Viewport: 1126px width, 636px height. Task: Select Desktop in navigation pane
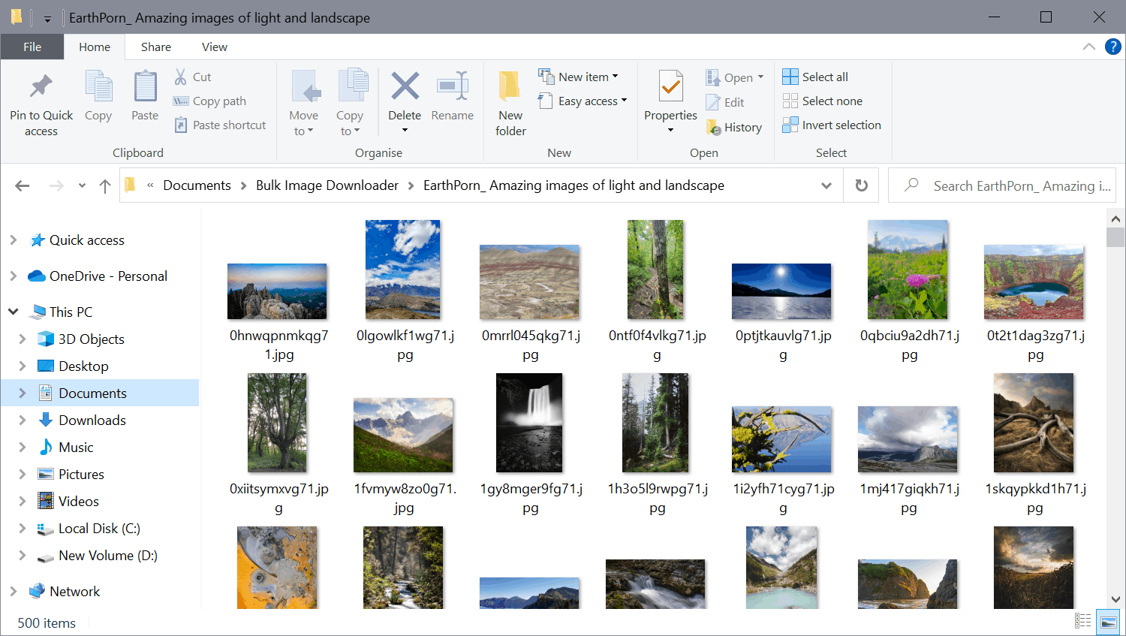[x=83, y=366]
